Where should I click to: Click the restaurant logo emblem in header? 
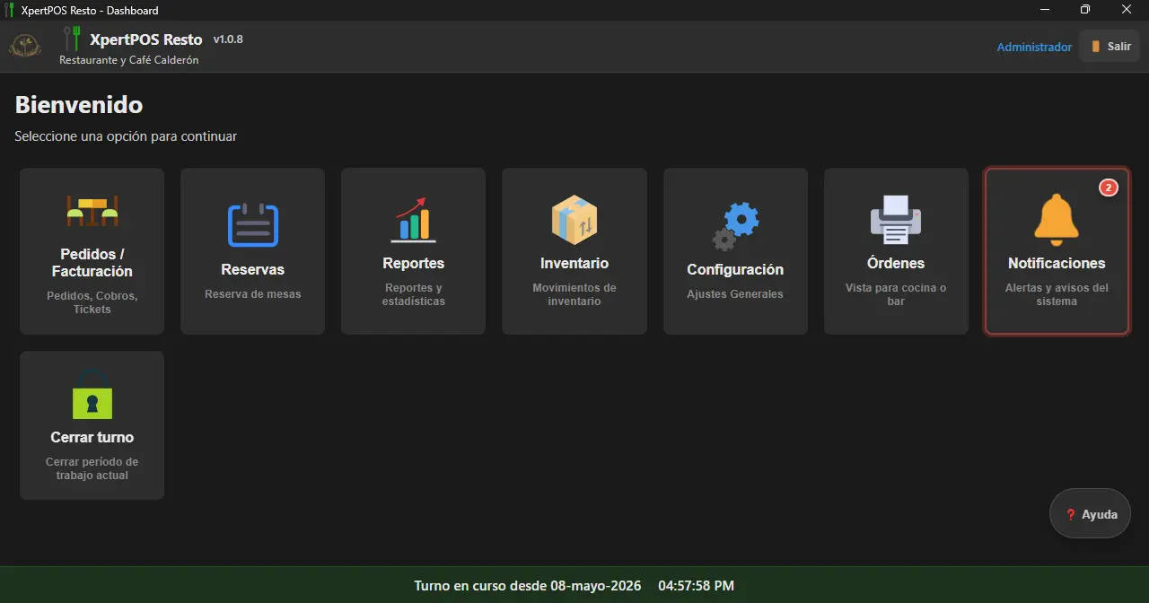(x=25, y=45)
